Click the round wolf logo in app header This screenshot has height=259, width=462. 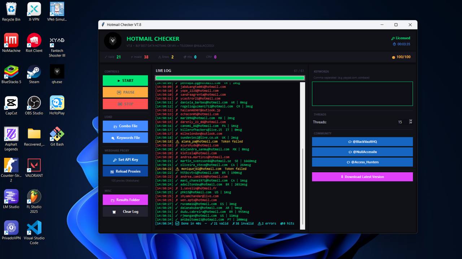(113, 41)
